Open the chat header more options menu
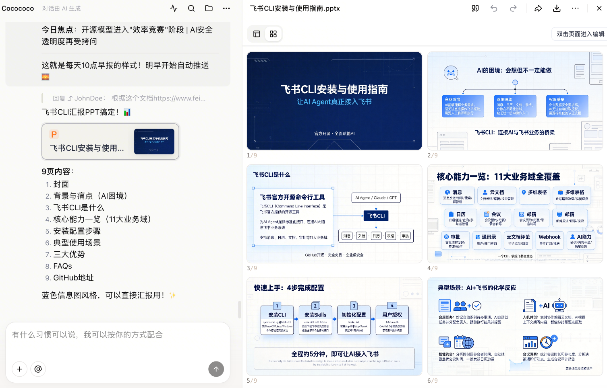The height and width of the screenshot is (388, 607). coord(226,8)
